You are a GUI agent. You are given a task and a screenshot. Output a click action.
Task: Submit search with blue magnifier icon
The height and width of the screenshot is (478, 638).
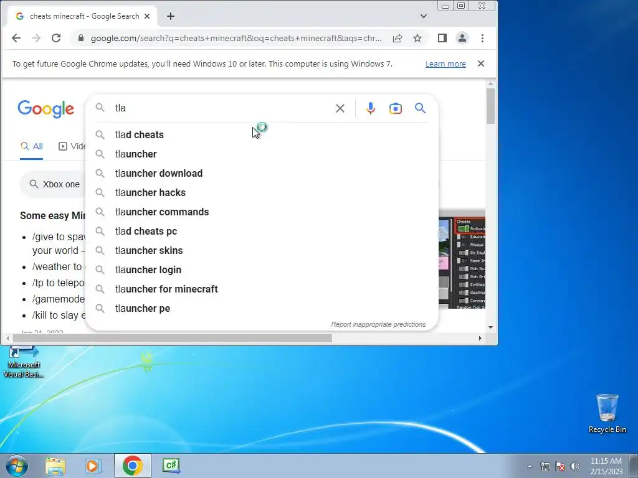click(x=421, y=108)
